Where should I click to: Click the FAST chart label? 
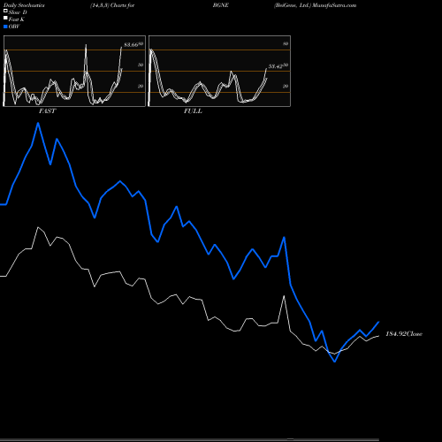[x=47, y=111]
